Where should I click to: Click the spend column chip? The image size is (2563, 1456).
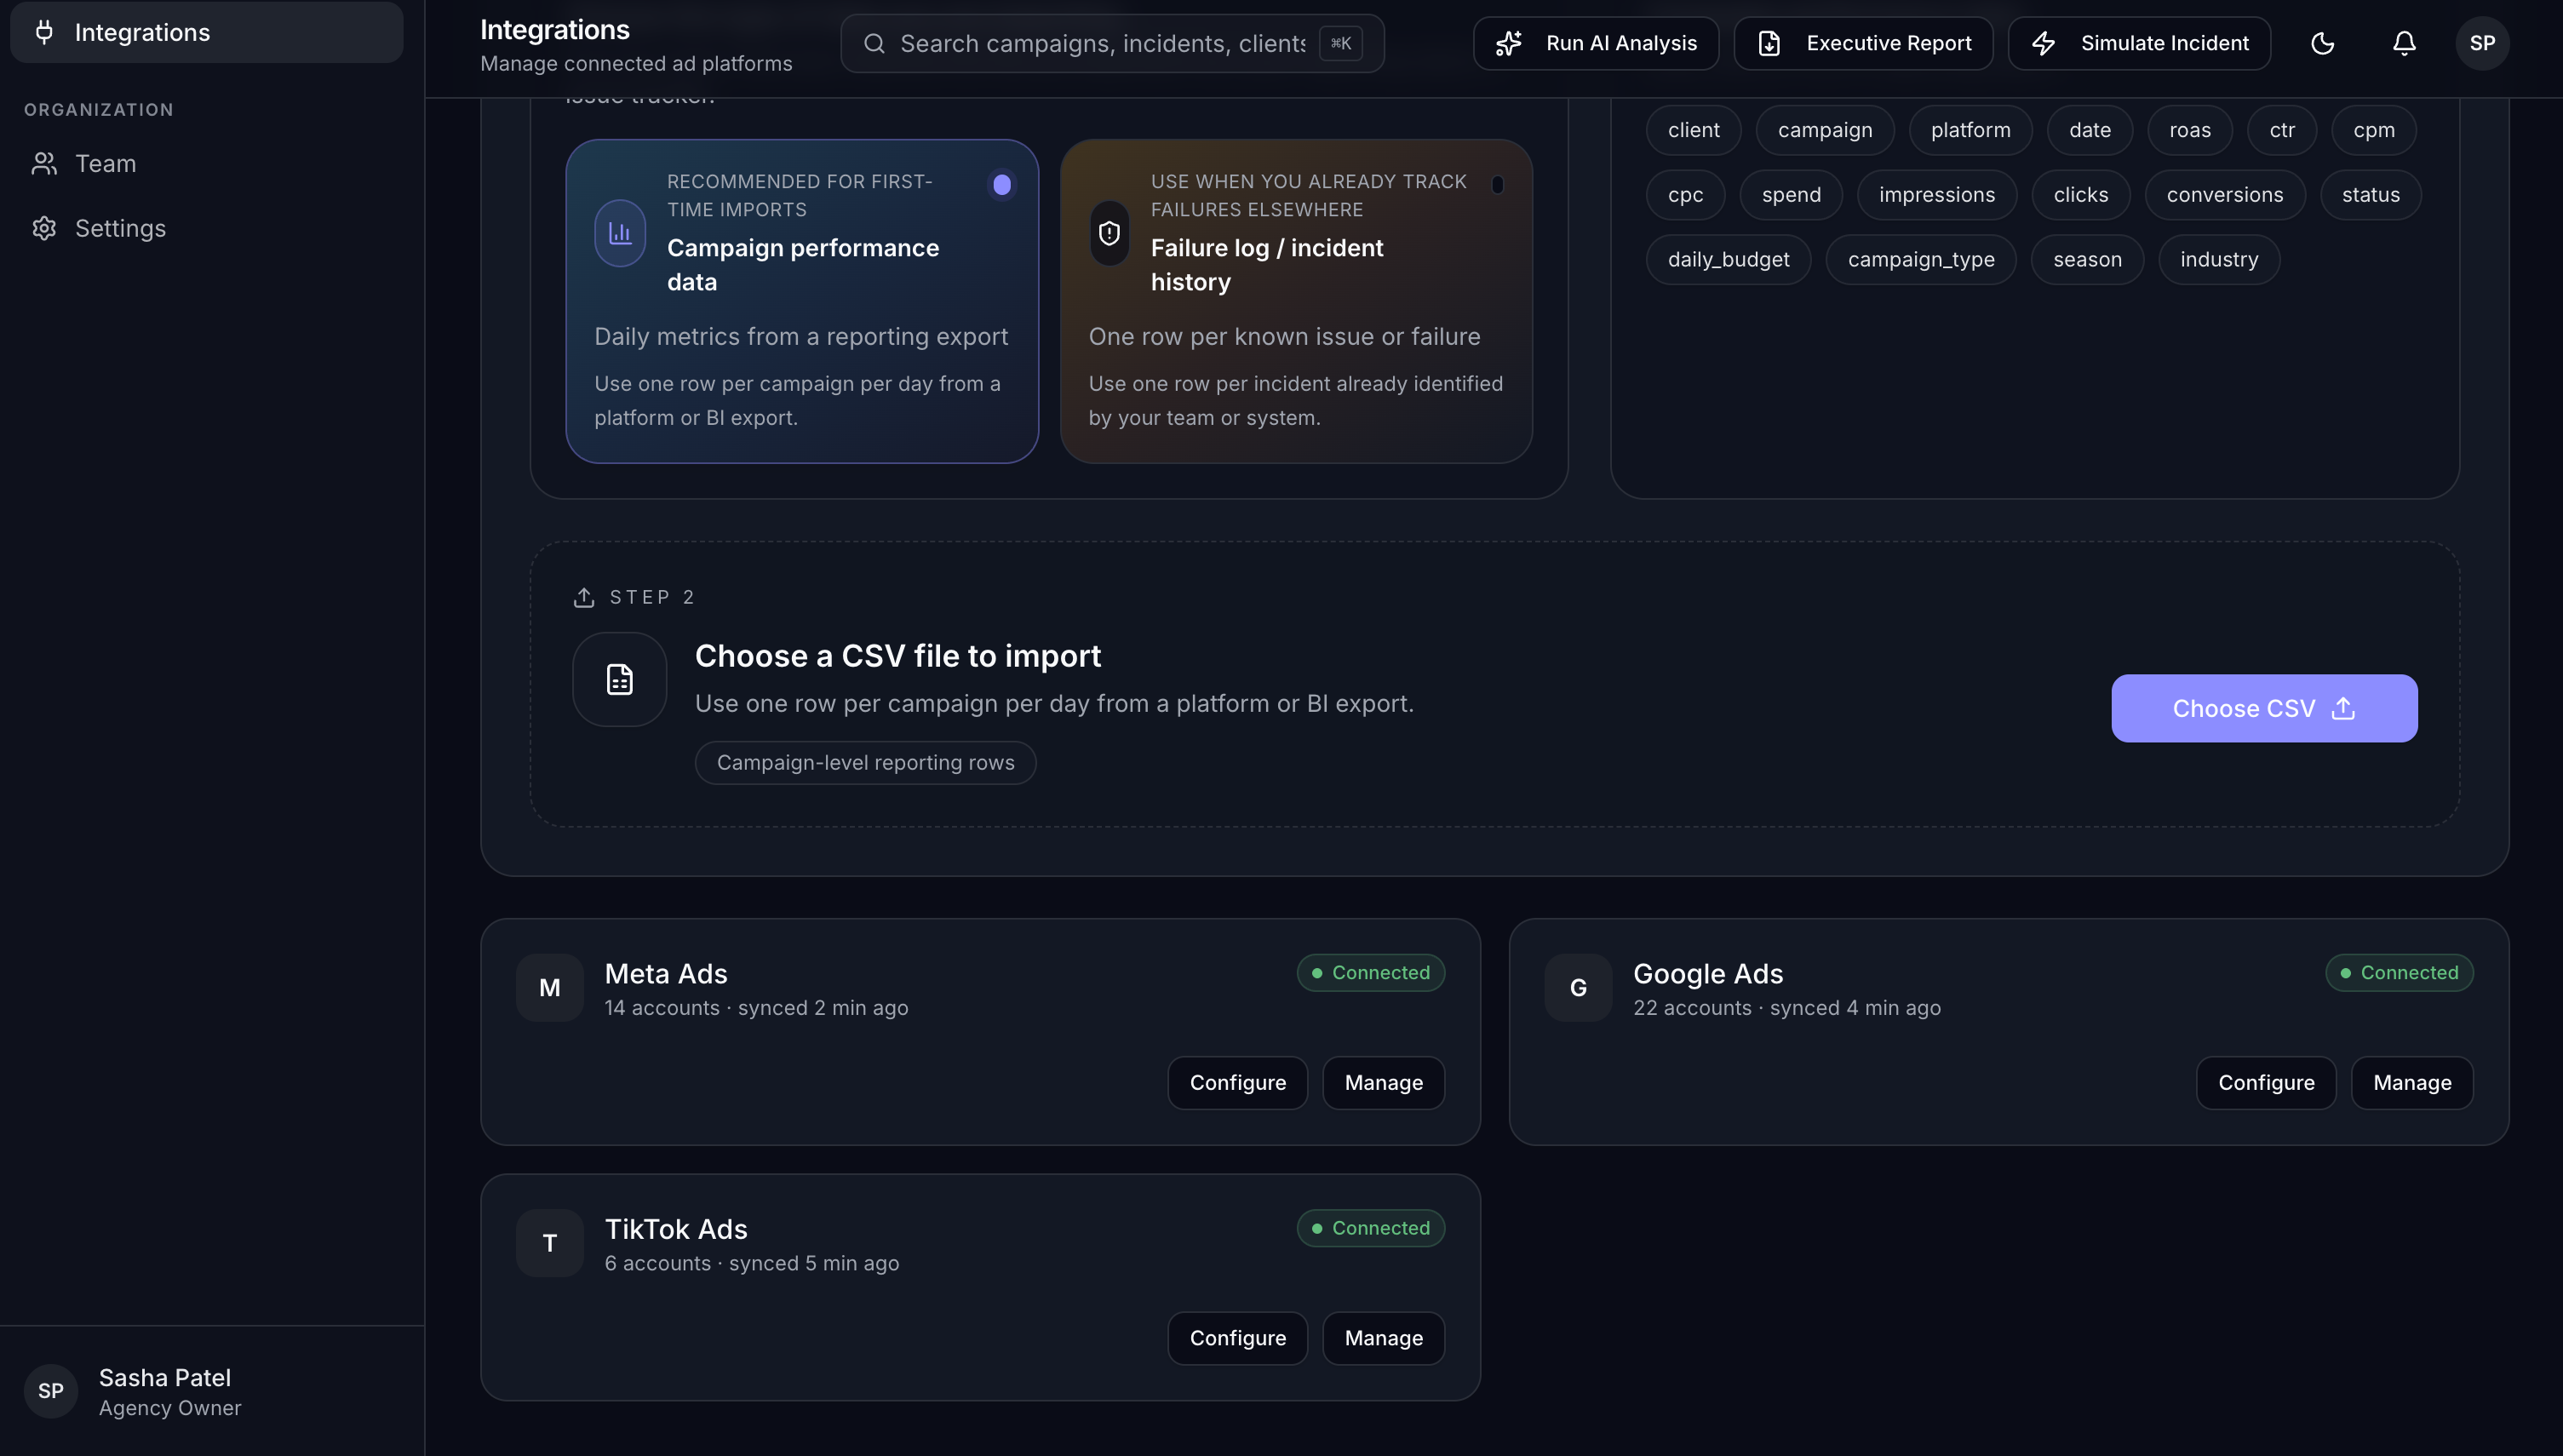[1791, 195]
